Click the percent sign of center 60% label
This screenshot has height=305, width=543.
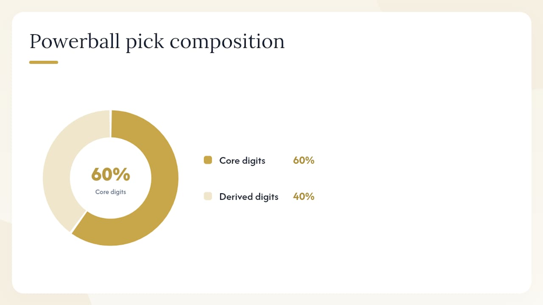click(x=123, y=174)
